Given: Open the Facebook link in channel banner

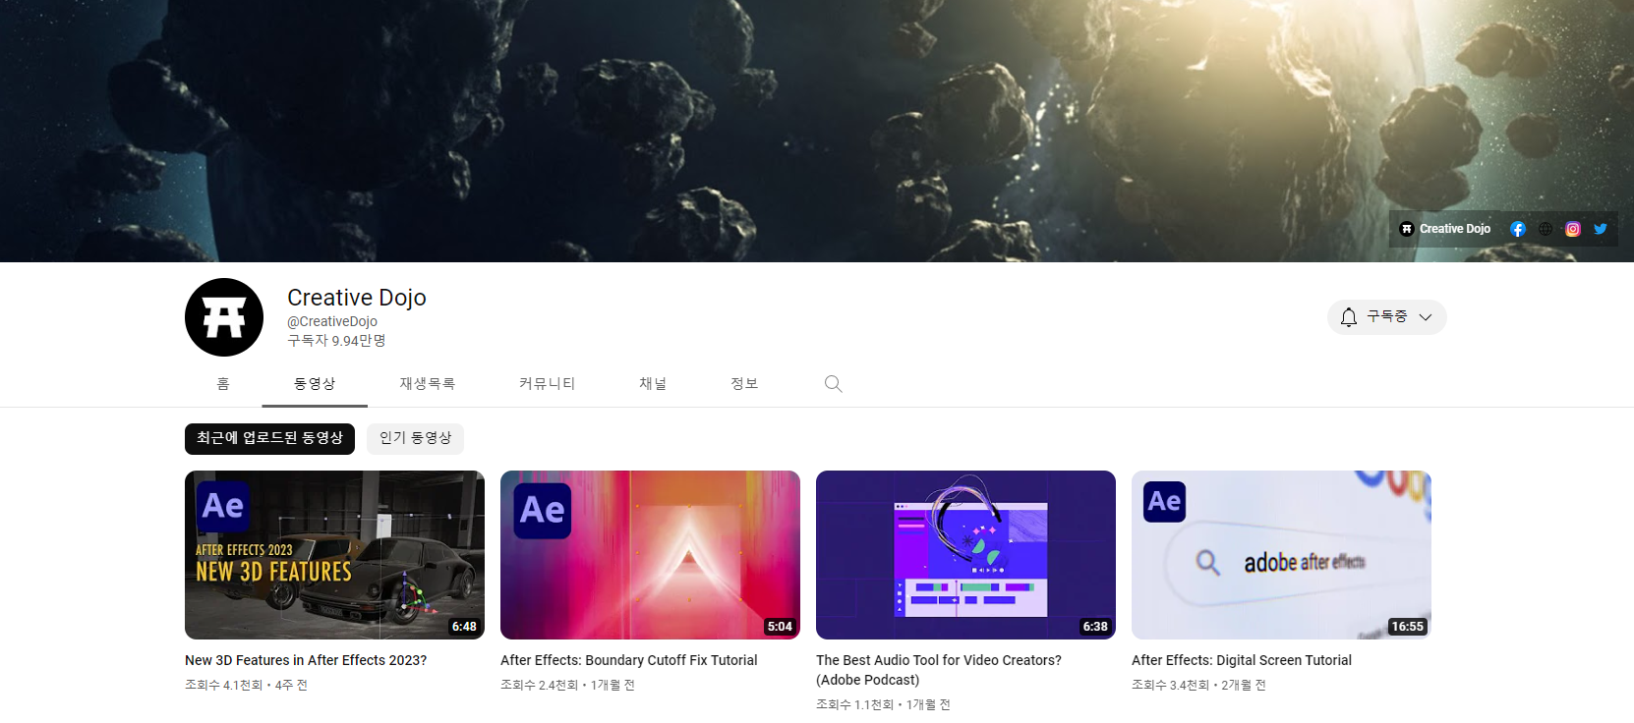Looking at the screenshot, I should point(1517,229).
